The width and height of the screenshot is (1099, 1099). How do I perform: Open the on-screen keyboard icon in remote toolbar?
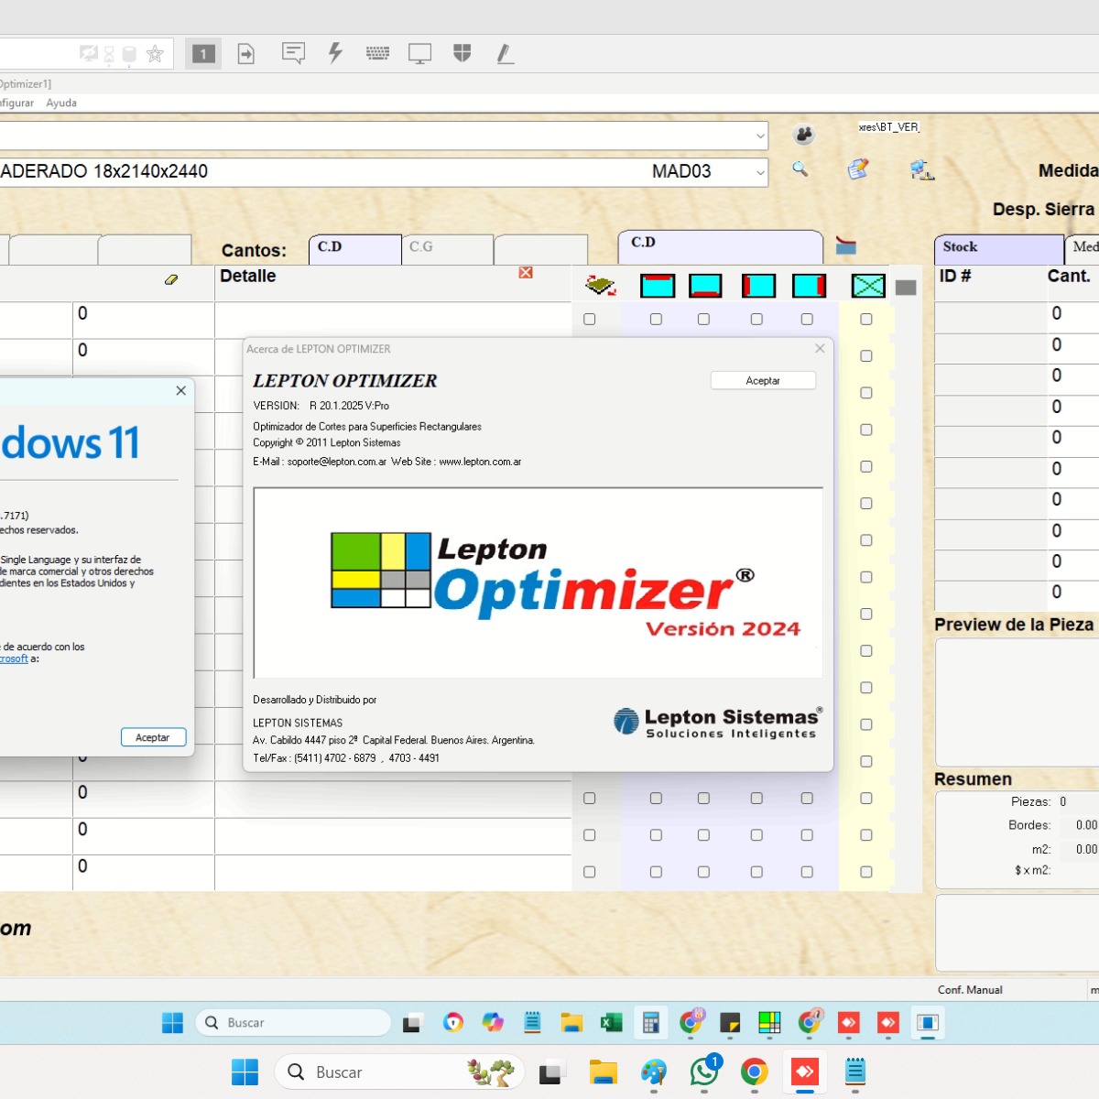(377, 53)
